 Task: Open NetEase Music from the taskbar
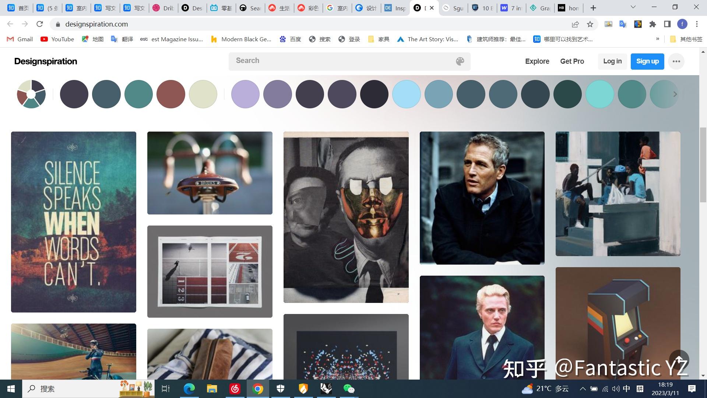235,389
